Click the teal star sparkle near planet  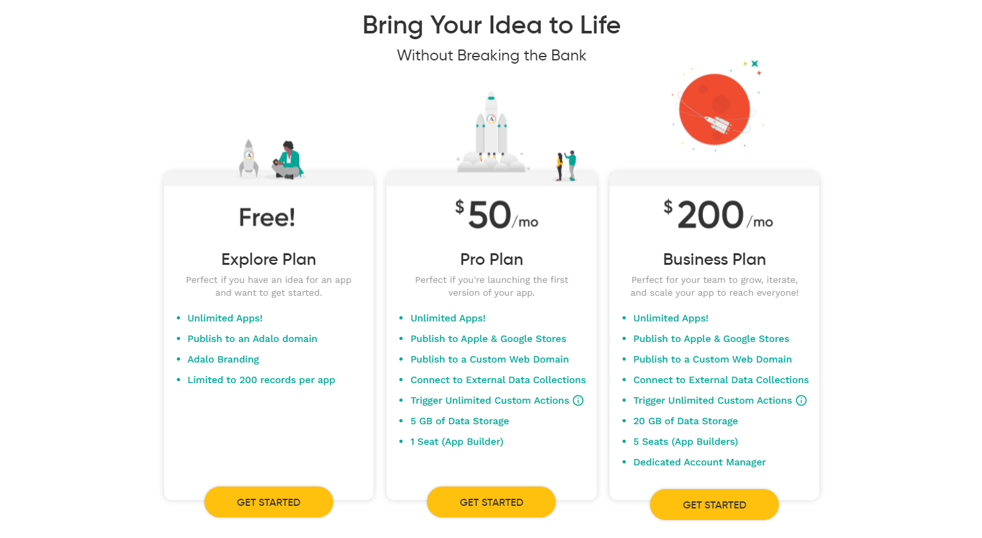tap(755, 64)
